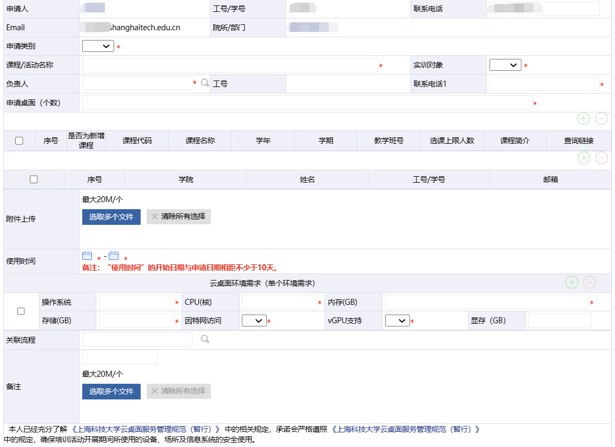
Task: Click search icon next to 负责人 field
Action: pyautogui.click(x=204, y=83)
